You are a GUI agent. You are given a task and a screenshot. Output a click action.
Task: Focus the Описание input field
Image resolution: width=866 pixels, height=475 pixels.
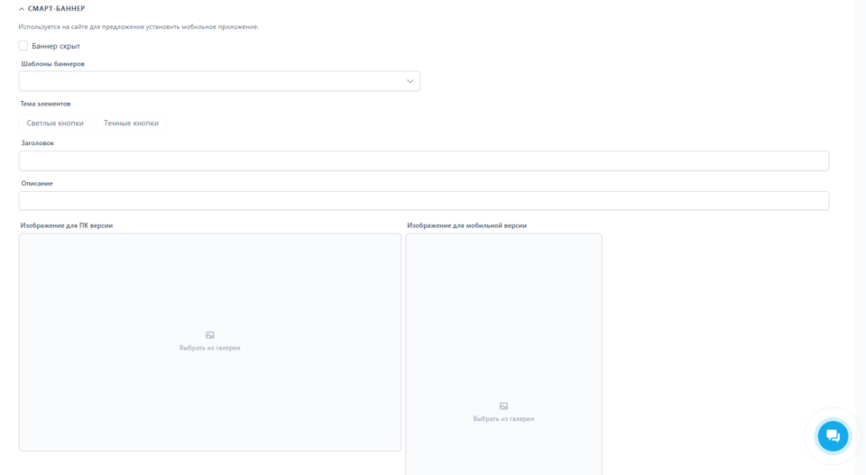(x=424, y=201)
